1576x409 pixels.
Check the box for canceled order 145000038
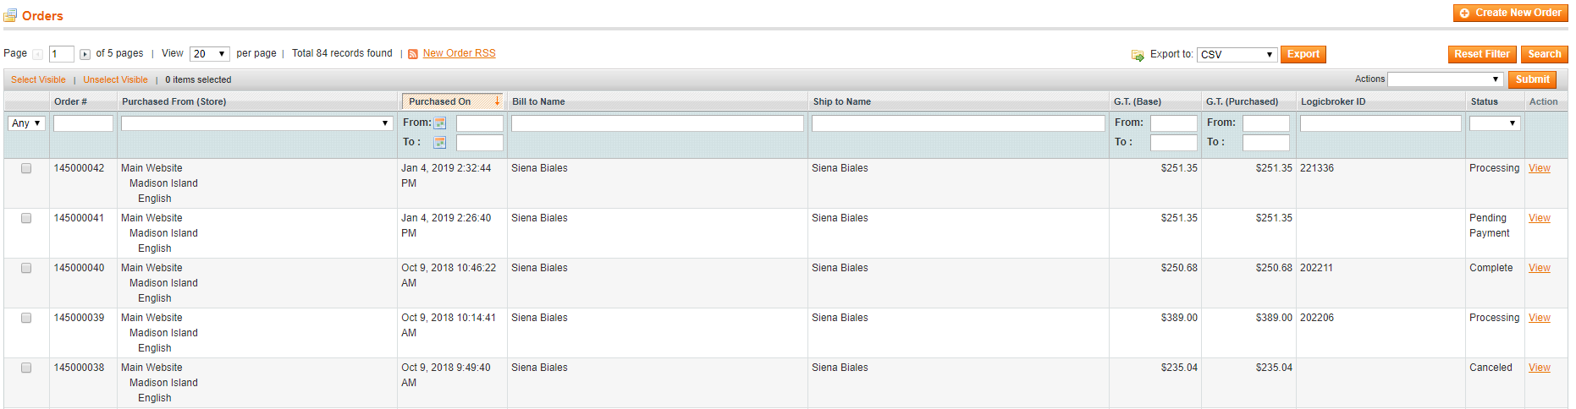[26, 368]
